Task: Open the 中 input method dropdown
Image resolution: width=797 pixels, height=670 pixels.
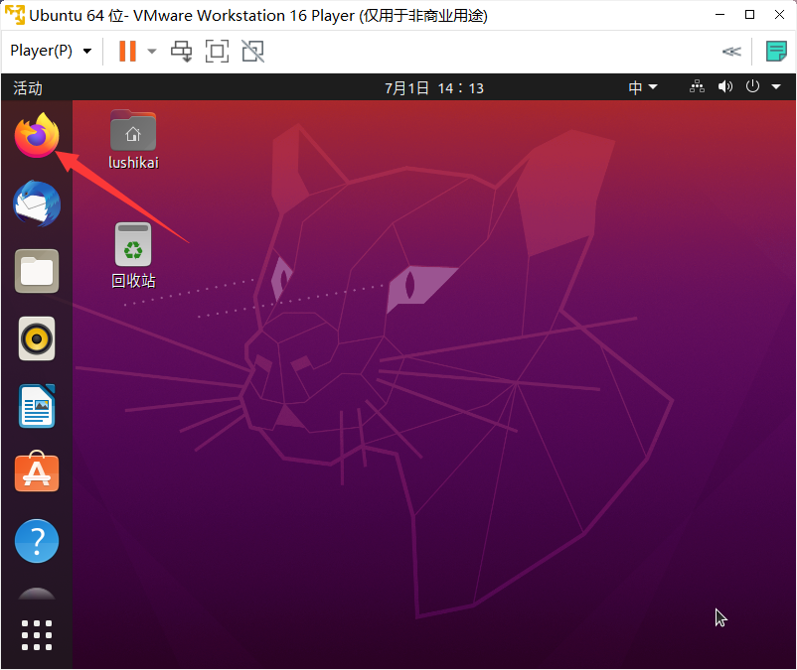Action: (643, 87)
